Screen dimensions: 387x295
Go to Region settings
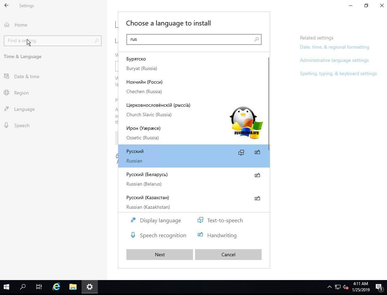21,93
